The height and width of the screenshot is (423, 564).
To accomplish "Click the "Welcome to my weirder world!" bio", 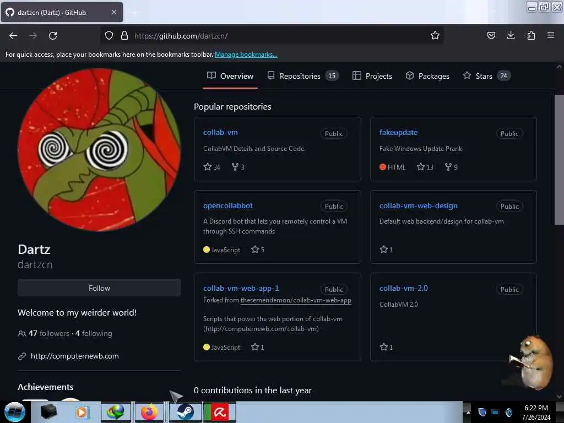I will 77,312.
